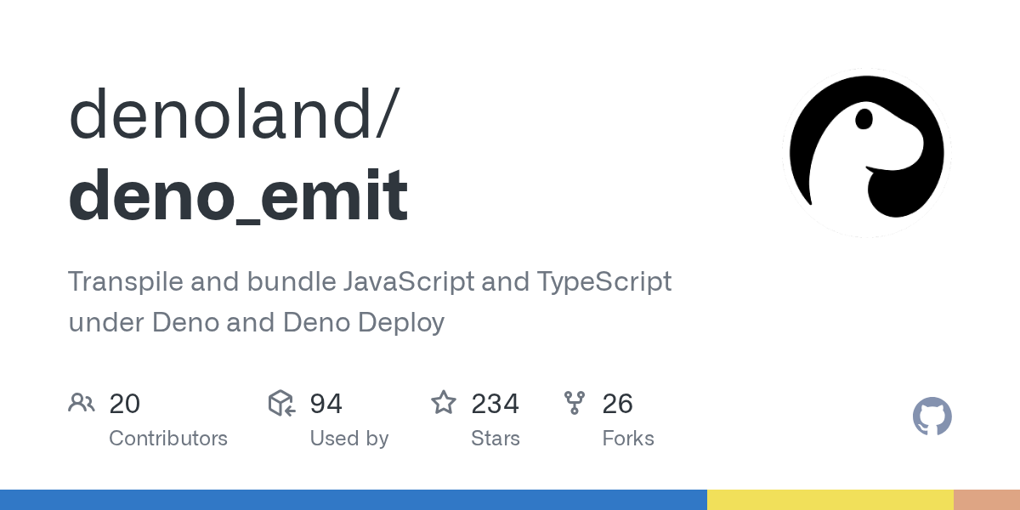This screenshot has height=510, width=1020.
Task: Click the Deno dinosaur logo avatar
Action: coord(866,153)
